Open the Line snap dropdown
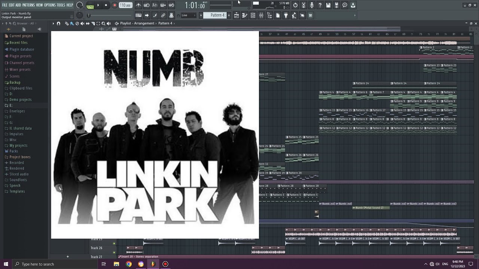The height and width of the screenshot is (269, 479). click(188, 15)
